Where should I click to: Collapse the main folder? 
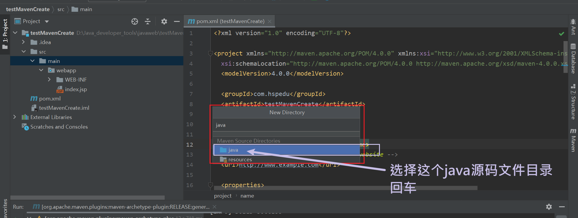click(x=32, y=61)
